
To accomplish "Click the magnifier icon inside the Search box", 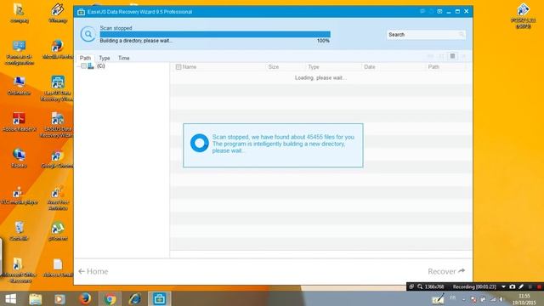I will pos(461,34).
